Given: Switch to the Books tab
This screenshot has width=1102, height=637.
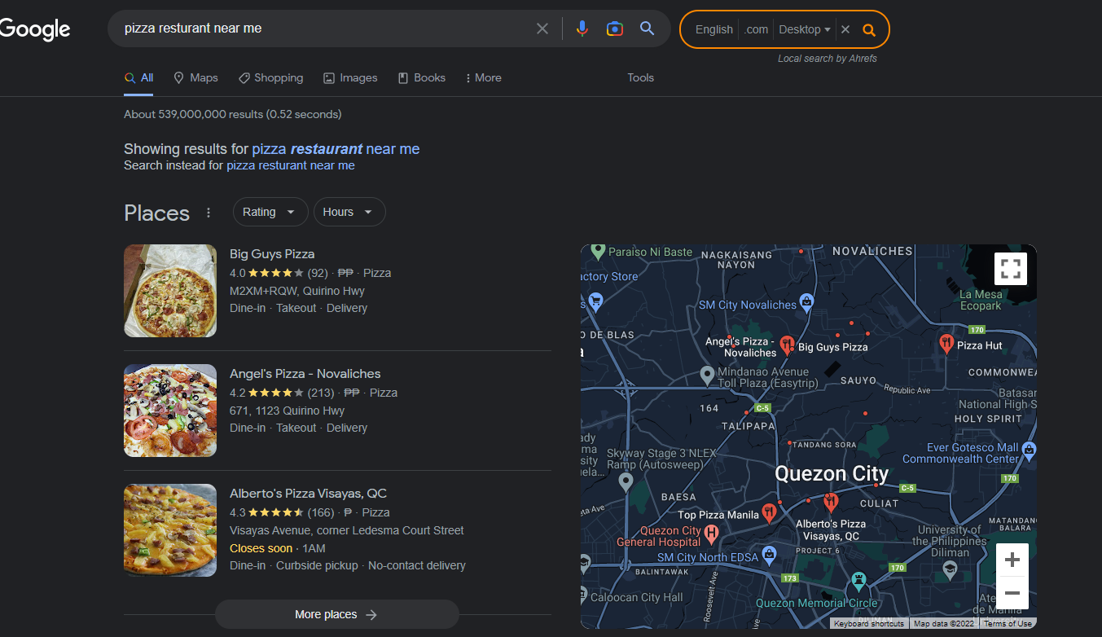Looking at the screenshot, I should tap(422, 77).
